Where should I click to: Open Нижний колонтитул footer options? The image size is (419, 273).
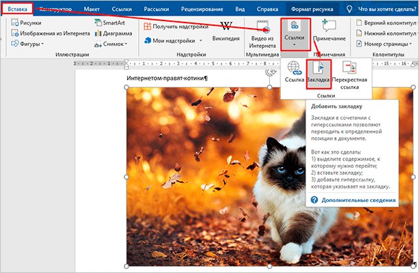pos(386,33)
